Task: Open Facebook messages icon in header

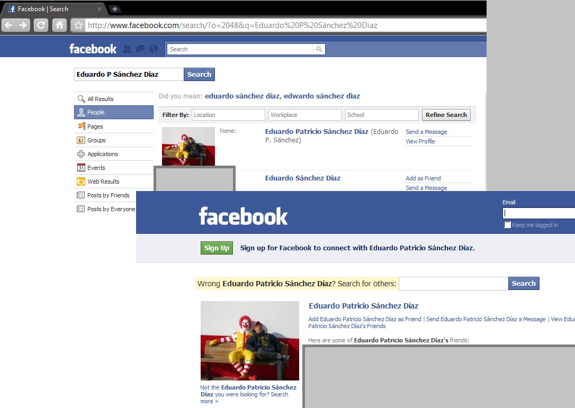Action: pyautogui.click(x=140, y=49)
